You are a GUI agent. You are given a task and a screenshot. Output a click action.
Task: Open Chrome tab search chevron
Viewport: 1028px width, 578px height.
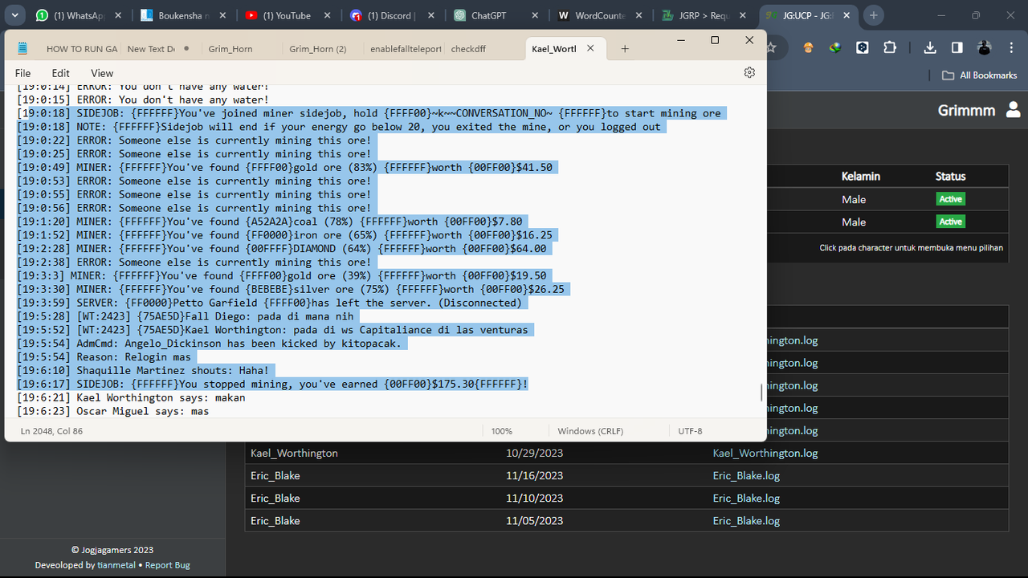15,15
